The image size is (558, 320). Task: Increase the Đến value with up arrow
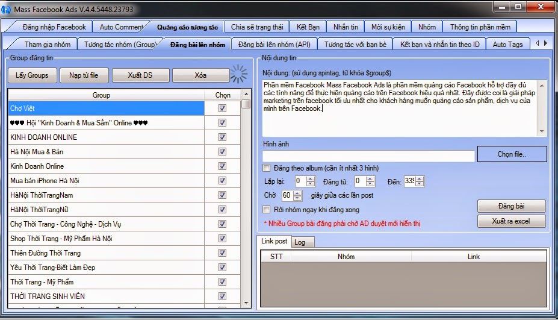coord(420,179)
